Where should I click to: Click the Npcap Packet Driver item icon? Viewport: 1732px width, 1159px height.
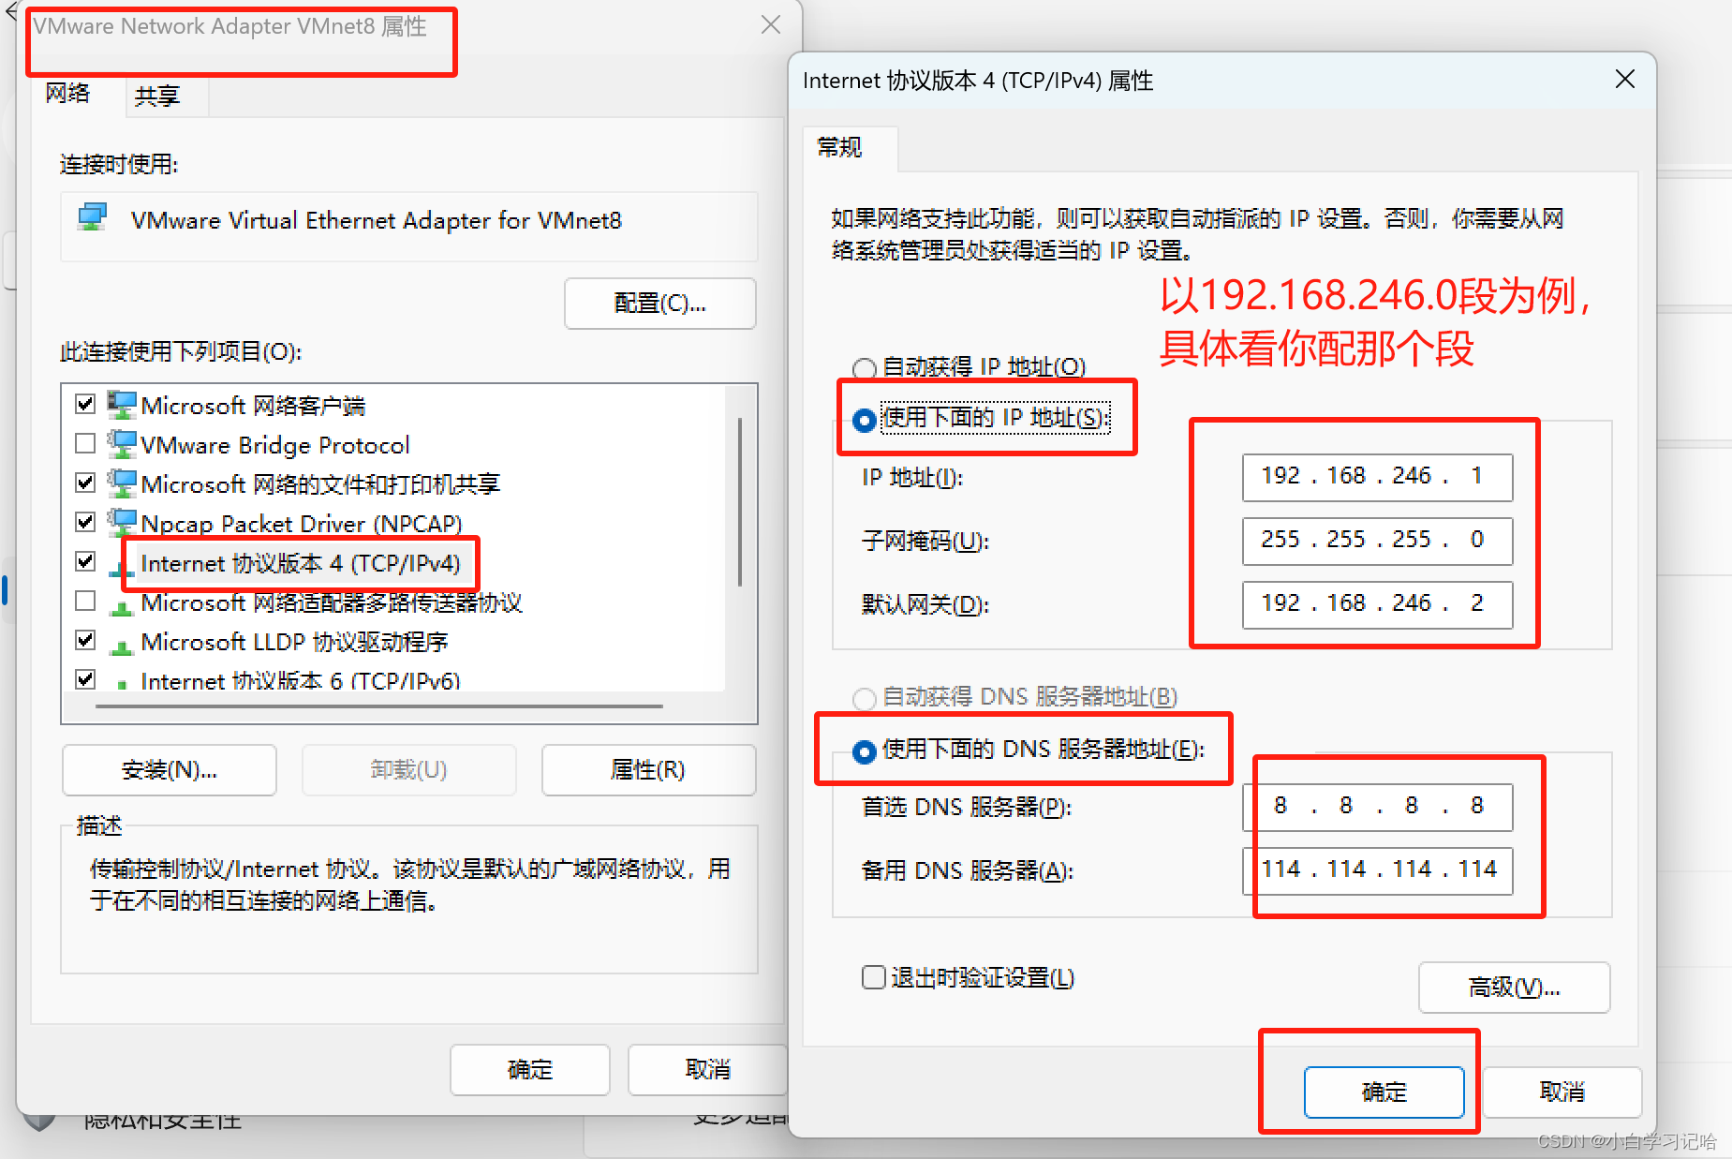coord(122,522)
